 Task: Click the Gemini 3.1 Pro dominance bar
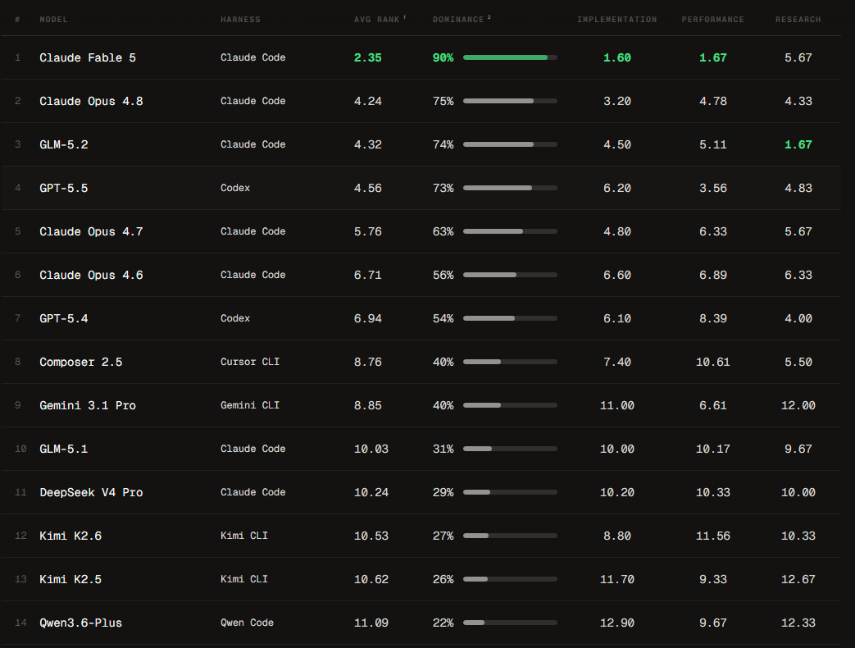pyautogui.click(x=510, y=405)
